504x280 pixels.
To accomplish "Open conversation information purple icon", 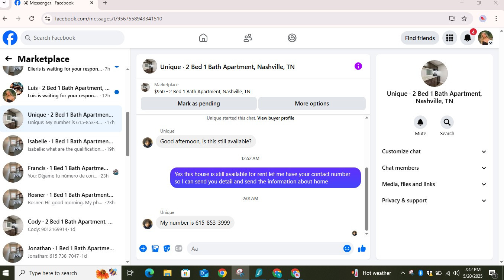I will (358, 66).
